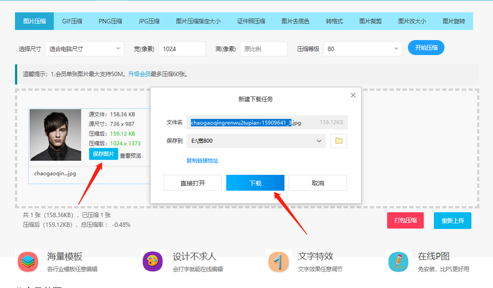Viewport: 493px width, 288px height.
Task: Expand the 压缩等级 dropdown showing 80
Action: [x=363, y=49]
